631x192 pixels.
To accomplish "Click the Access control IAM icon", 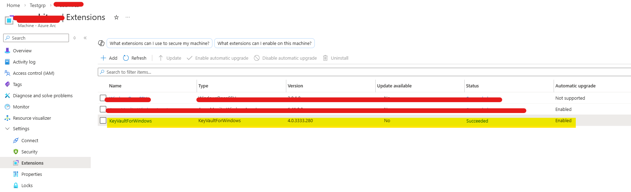I will [7, 73].
